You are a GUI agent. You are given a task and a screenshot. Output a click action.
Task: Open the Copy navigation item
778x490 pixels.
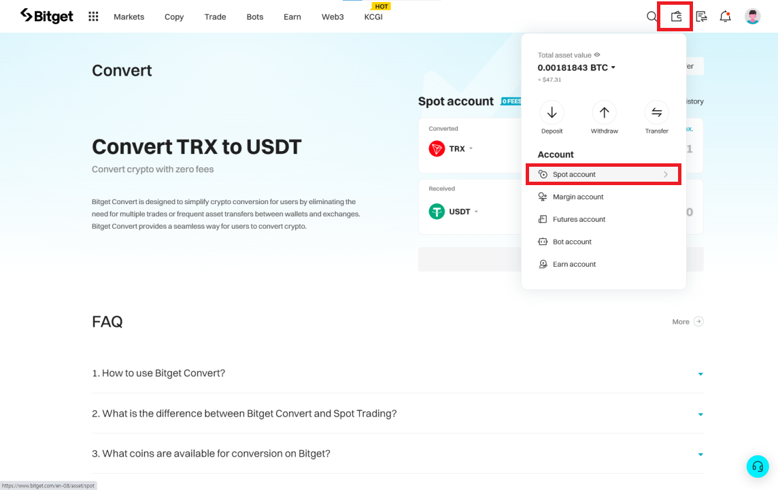(x=174, y=17)
